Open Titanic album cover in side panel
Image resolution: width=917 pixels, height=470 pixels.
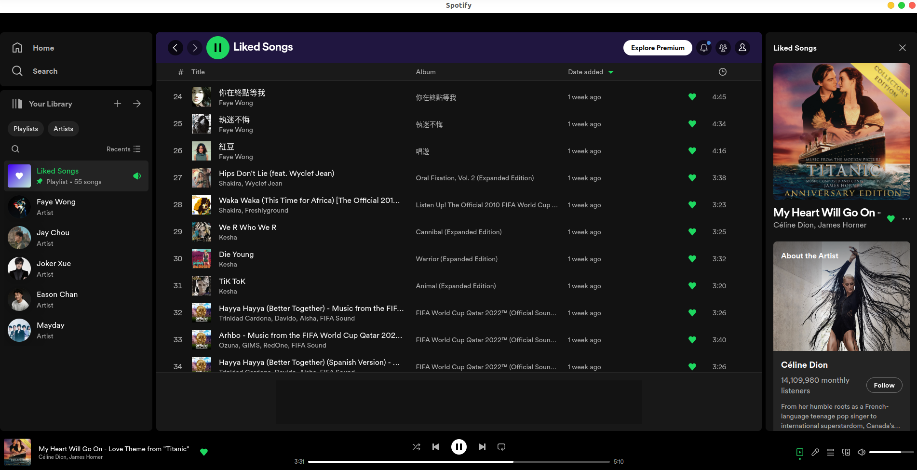(x=842, y=132)
